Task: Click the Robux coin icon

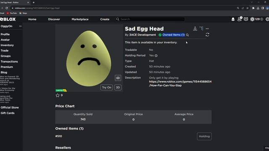Action: pos(252,19)
